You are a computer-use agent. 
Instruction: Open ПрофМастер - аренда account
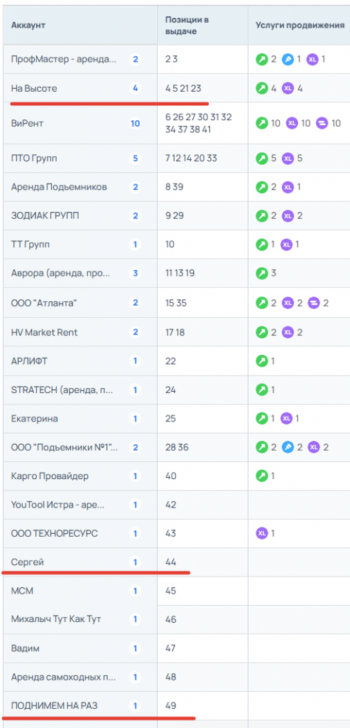(x=64, y=60)
